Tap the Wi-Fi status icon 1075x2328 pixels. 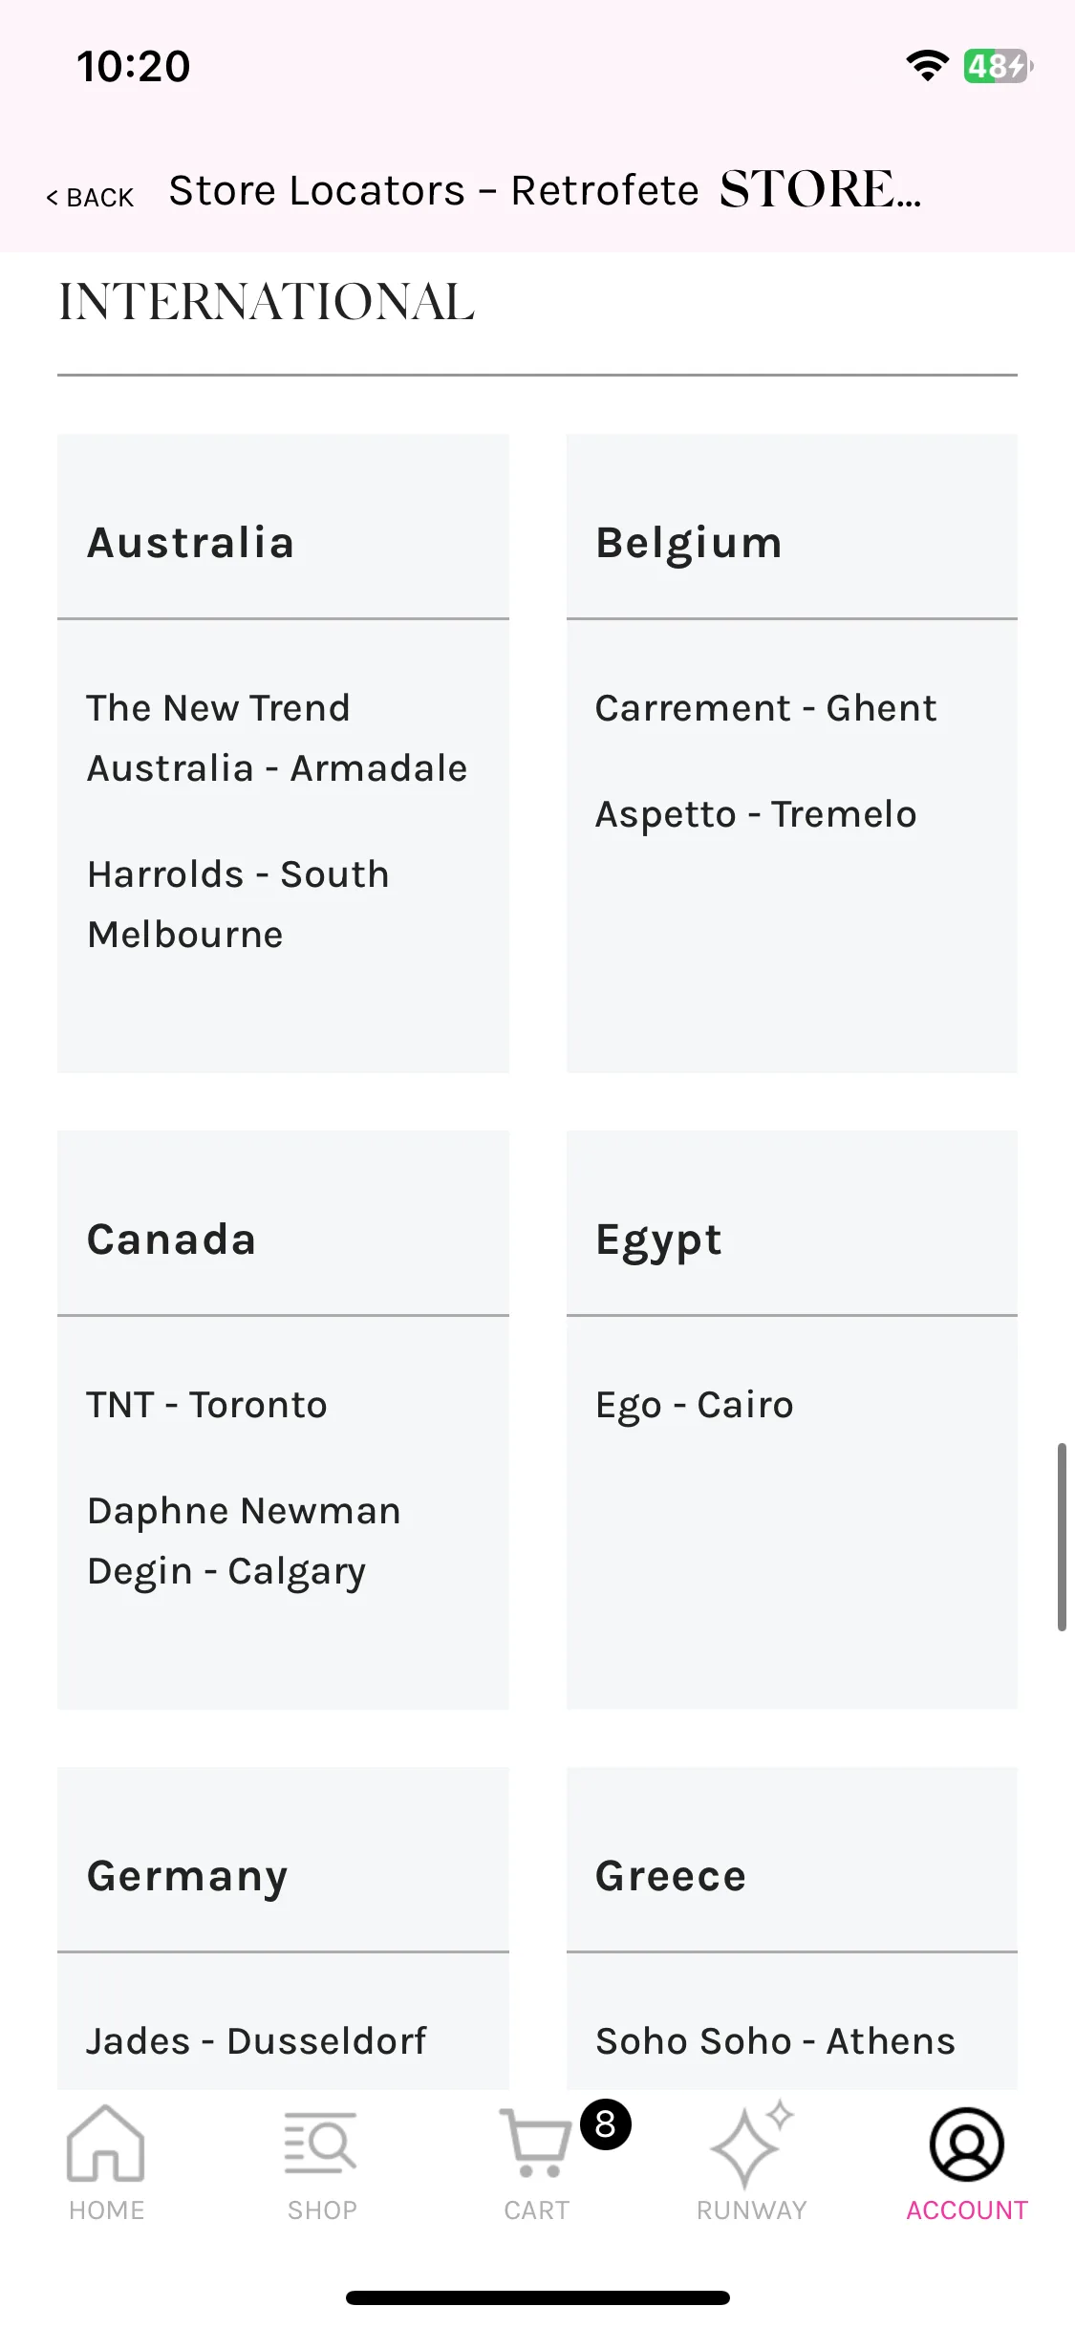(x=927, y=66)
